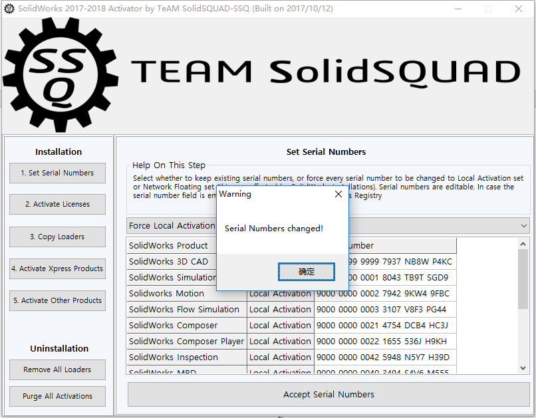Close the Warning dialog with X
Screen dimensions: 536x418
click(338, 194)
